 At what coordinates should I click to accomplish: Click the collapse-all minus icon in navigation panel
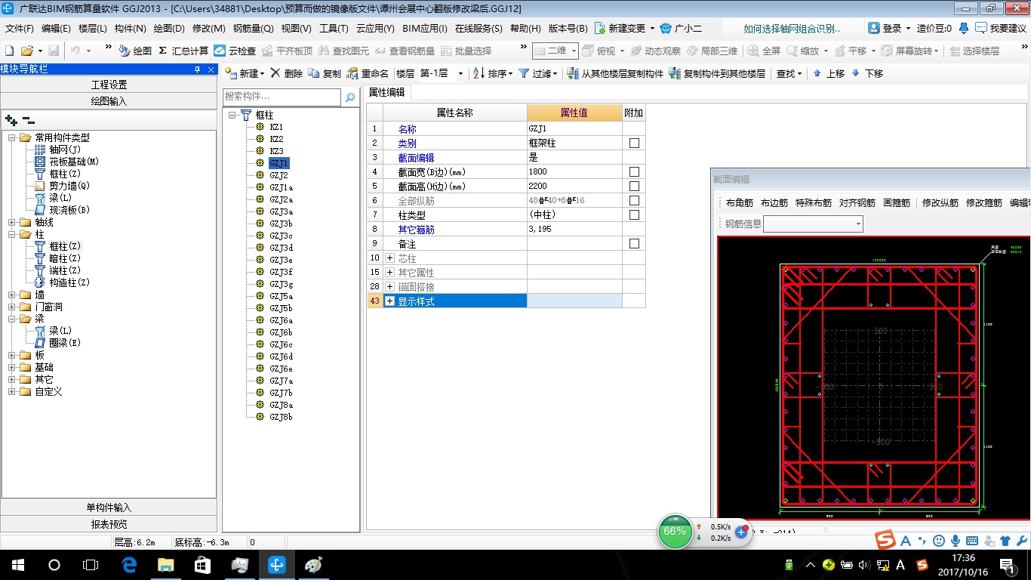point(29,120)
